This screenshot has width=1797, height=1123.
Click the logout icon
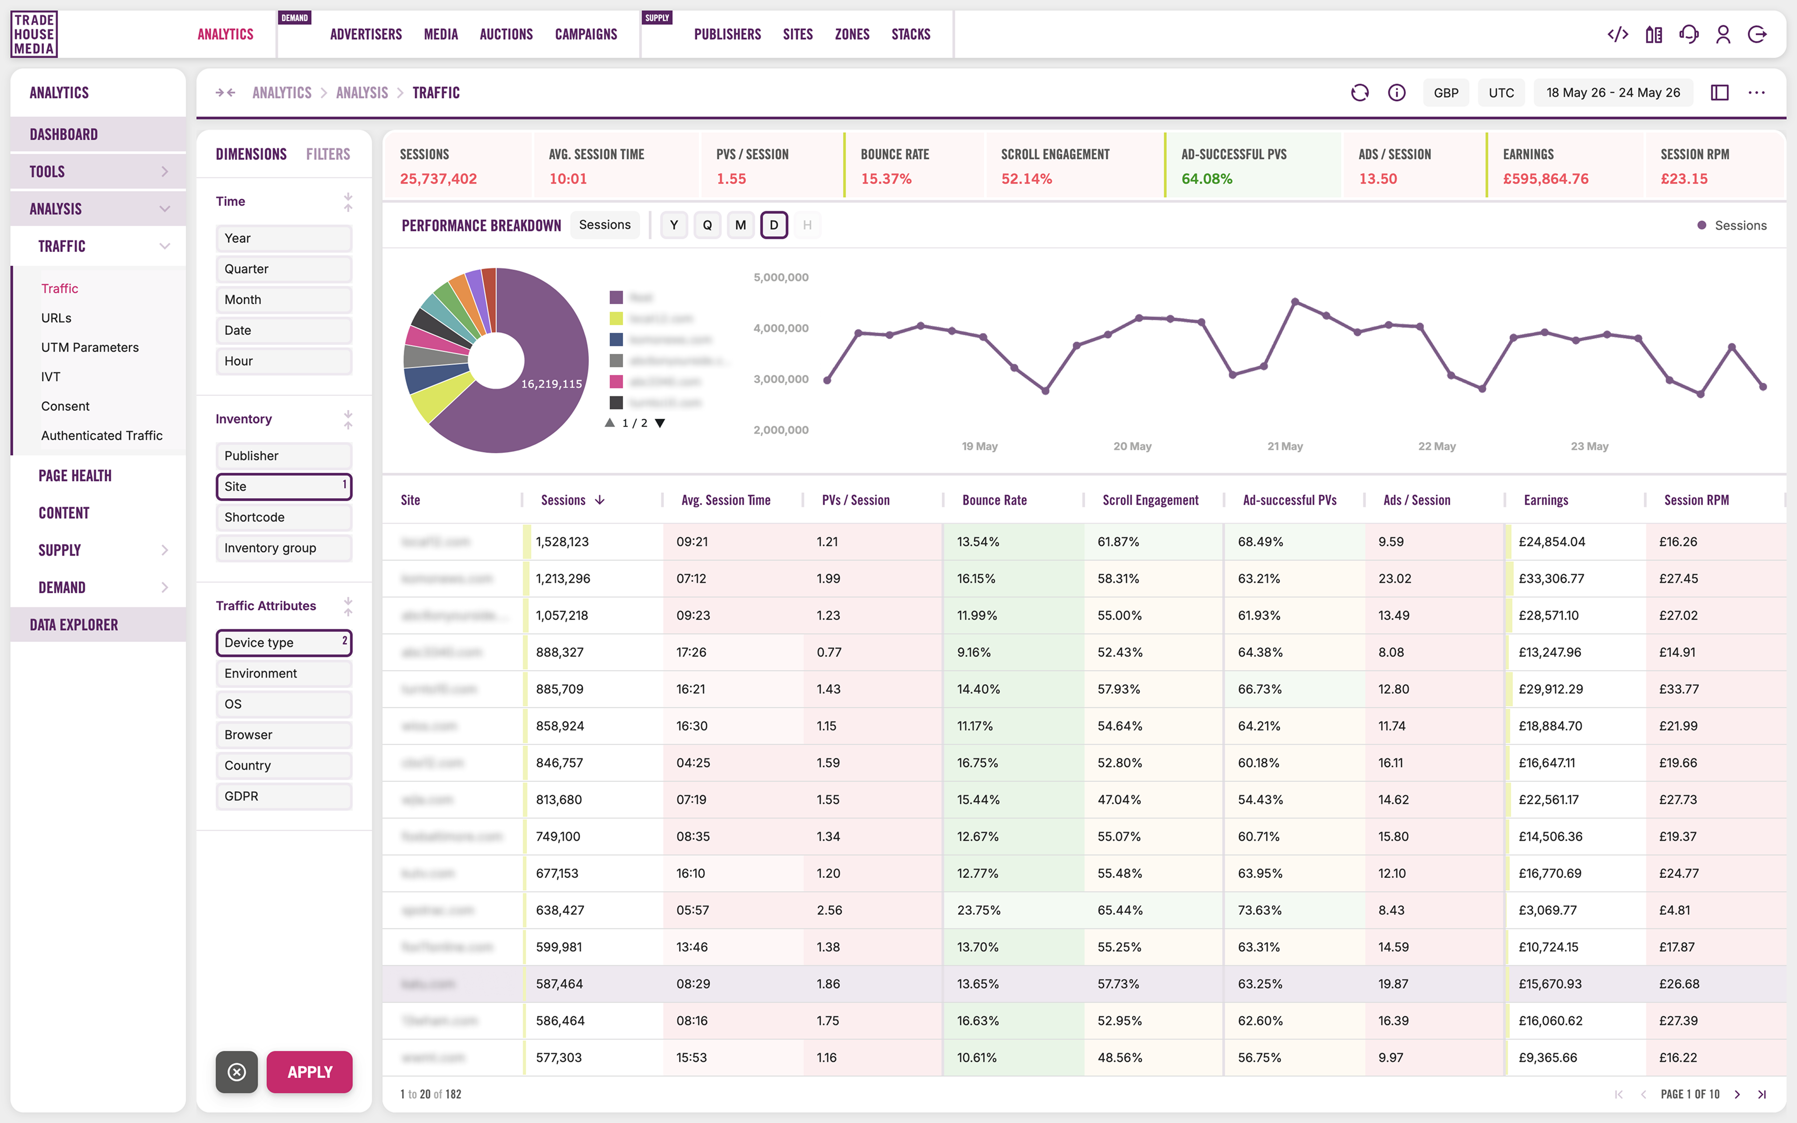(x=1758, y=34)
